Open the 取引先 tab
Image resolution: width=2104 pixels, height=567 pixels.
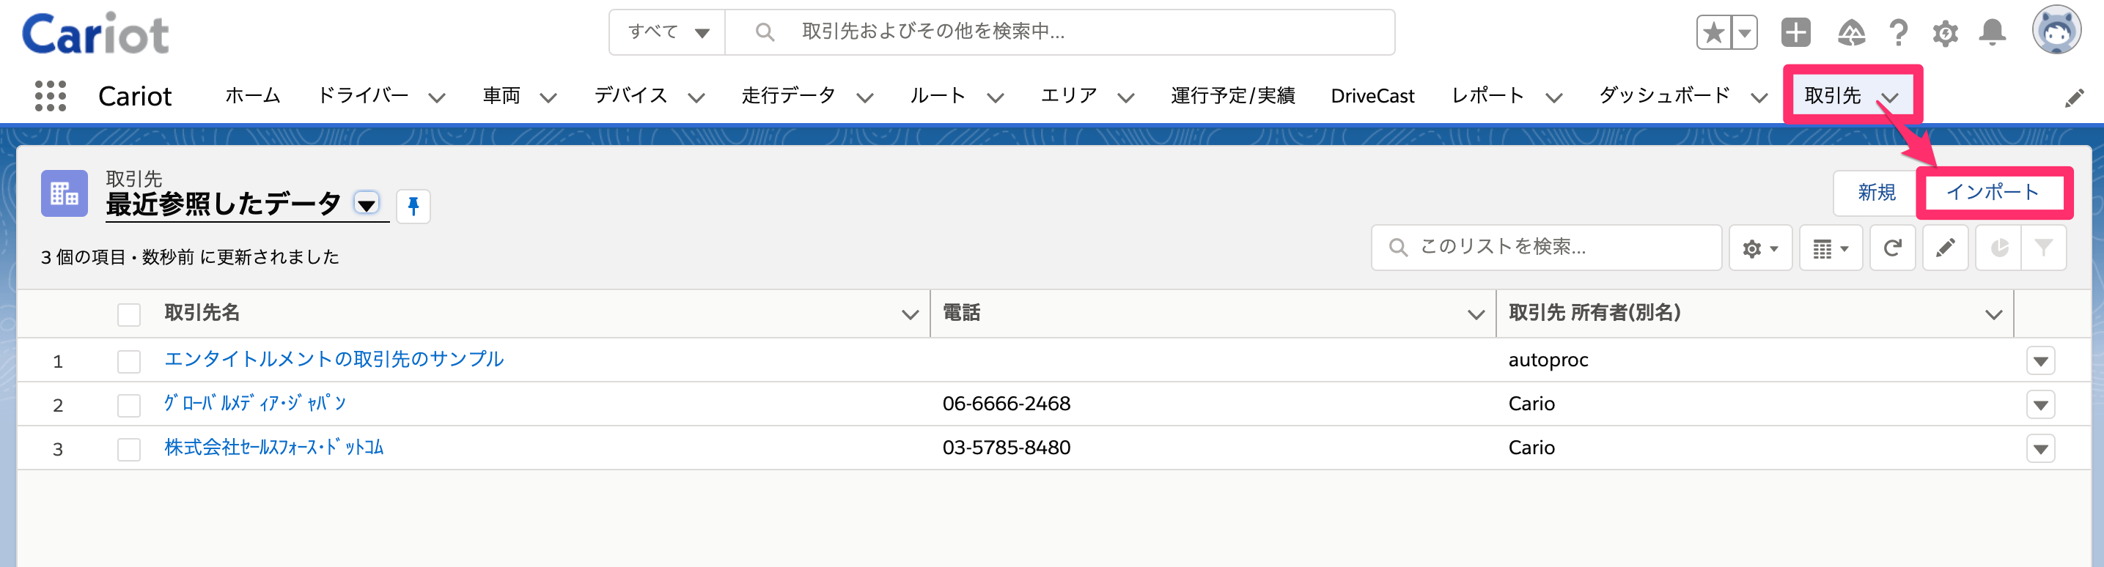click(1832, 96)
